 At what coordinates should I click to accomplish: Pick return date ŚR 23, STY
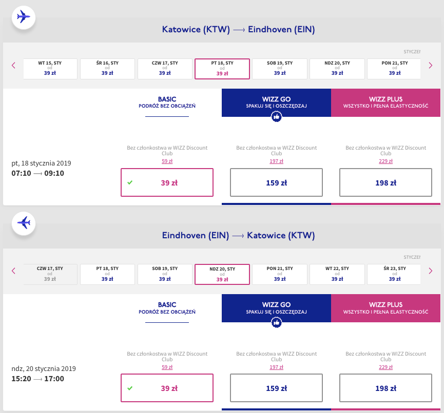[x=394, y=274]
